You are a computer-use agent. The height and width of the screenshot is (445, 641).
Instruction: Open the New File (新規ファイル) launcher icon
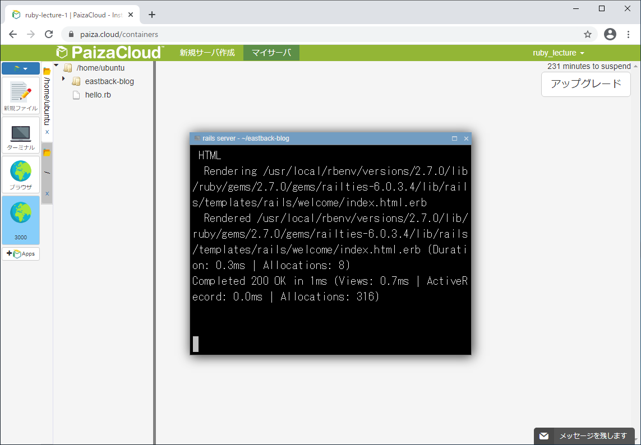pyautogui.click(x=20, y=96)
